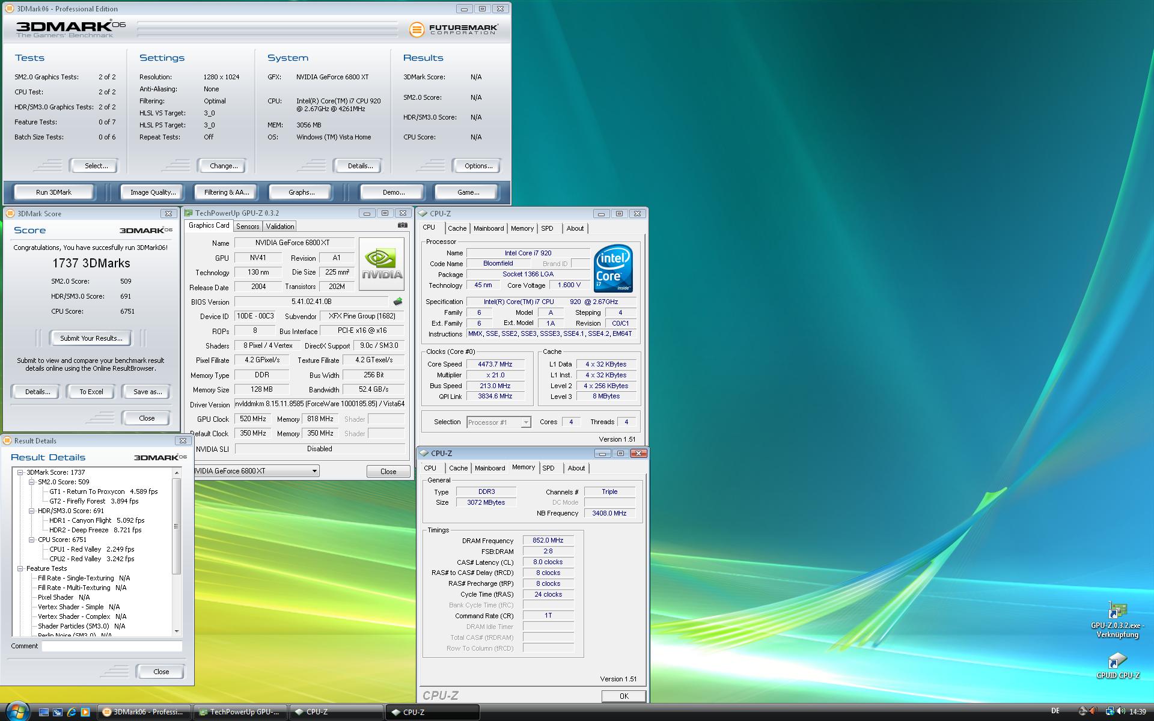This screenshot has width=1154, height=721.
Task: Click into the Comment input field
Action: [x=112, y=646]
